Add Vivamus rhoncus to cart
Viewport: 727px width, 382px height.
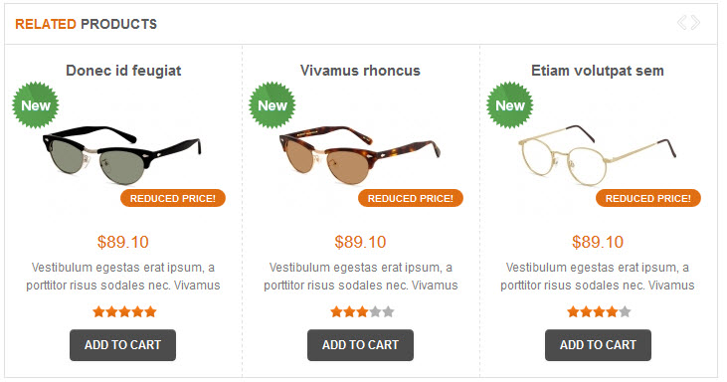coord(360,345)
